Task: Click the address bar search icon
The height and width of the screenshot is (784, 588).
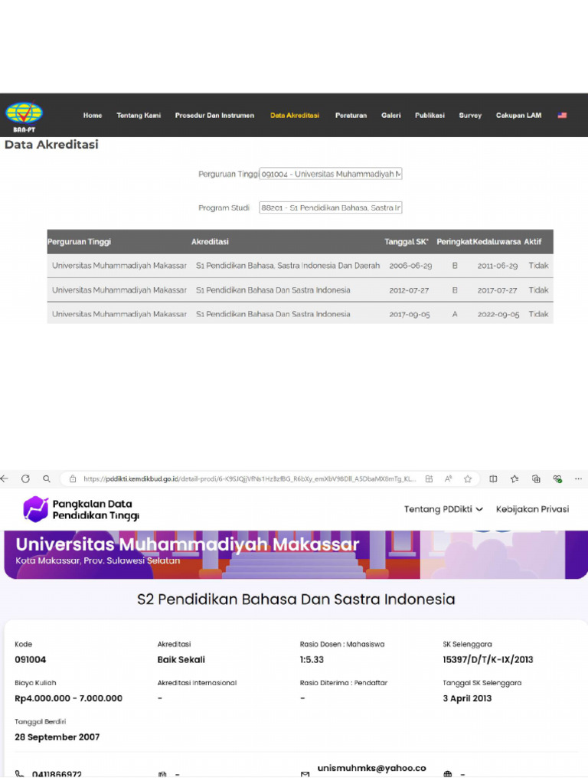Action: [47, 479]
